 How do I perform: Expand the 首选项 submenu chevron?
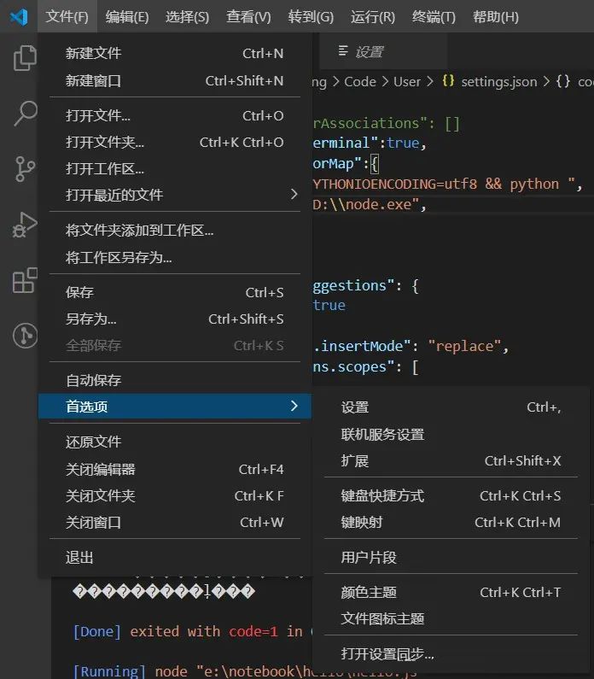click(x=294, y=406)
